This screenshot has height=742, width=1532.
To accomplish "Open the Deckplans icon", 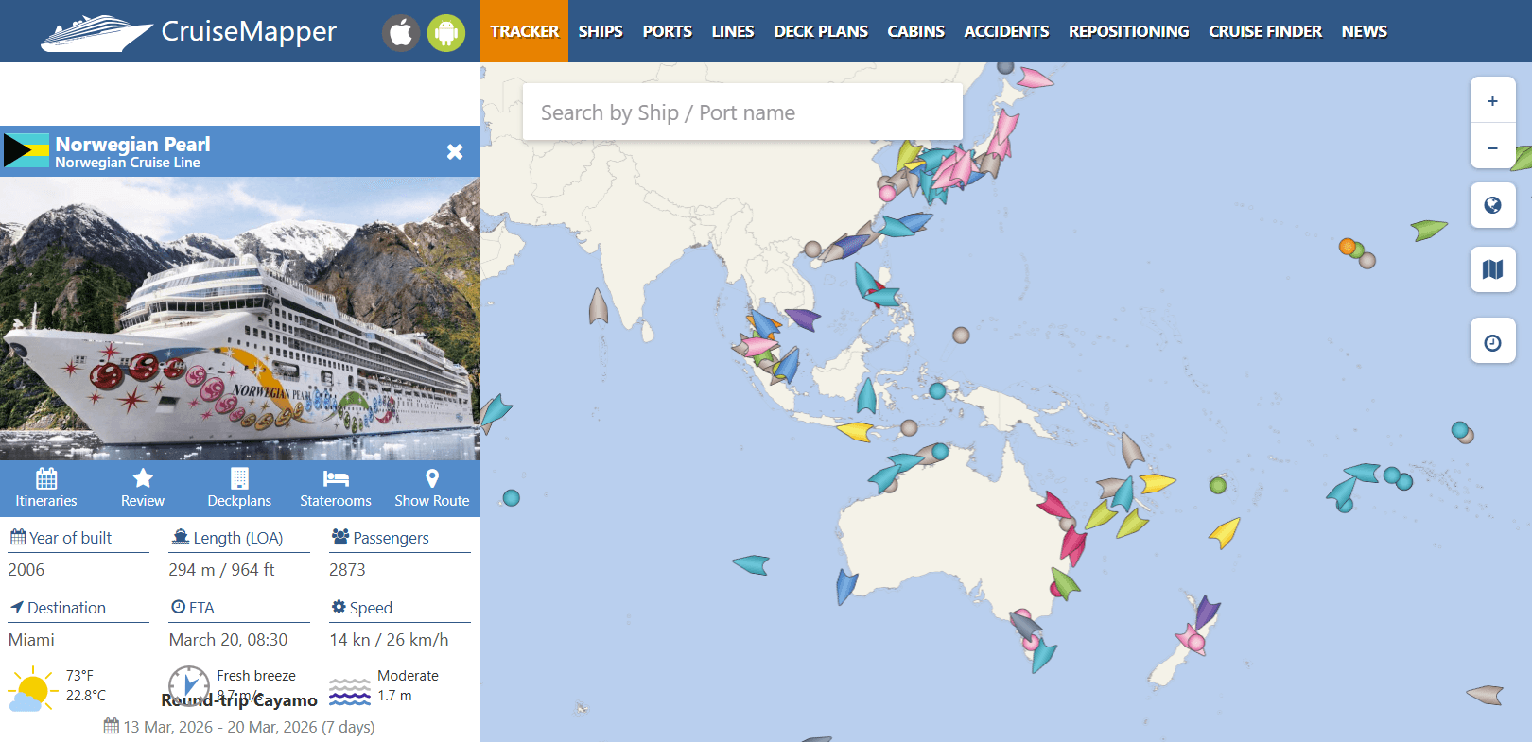I will 239,478.
